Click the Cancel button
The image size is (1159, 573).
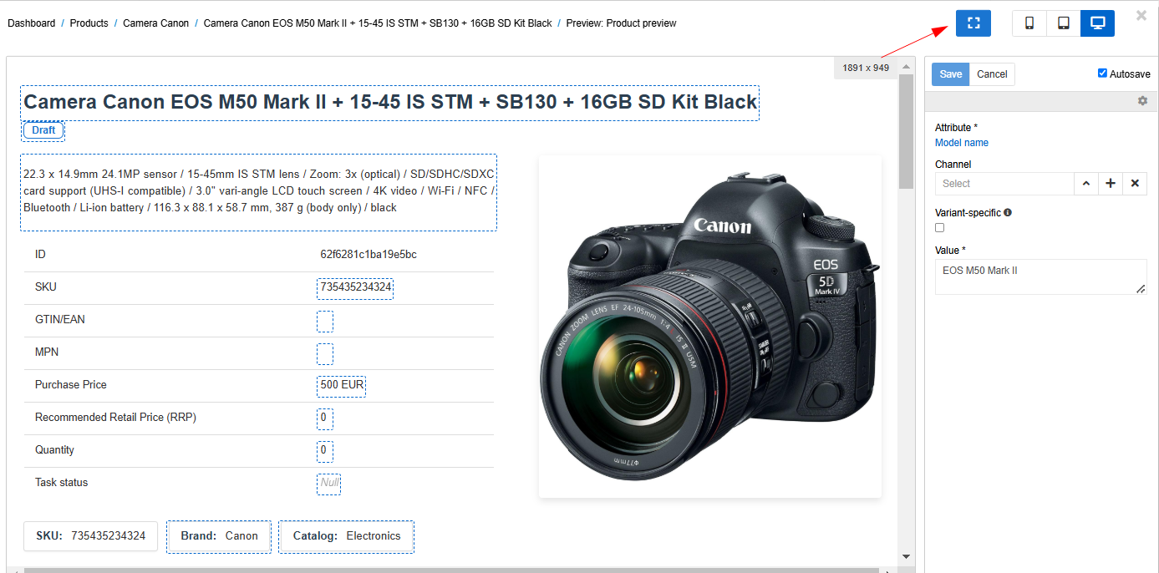coord(992,74)
